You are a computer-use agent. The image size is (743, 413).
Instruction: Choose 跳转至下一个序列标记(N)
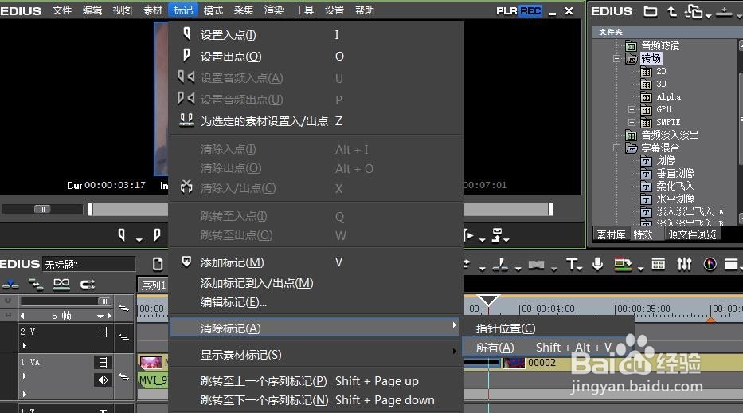point(316,400)
